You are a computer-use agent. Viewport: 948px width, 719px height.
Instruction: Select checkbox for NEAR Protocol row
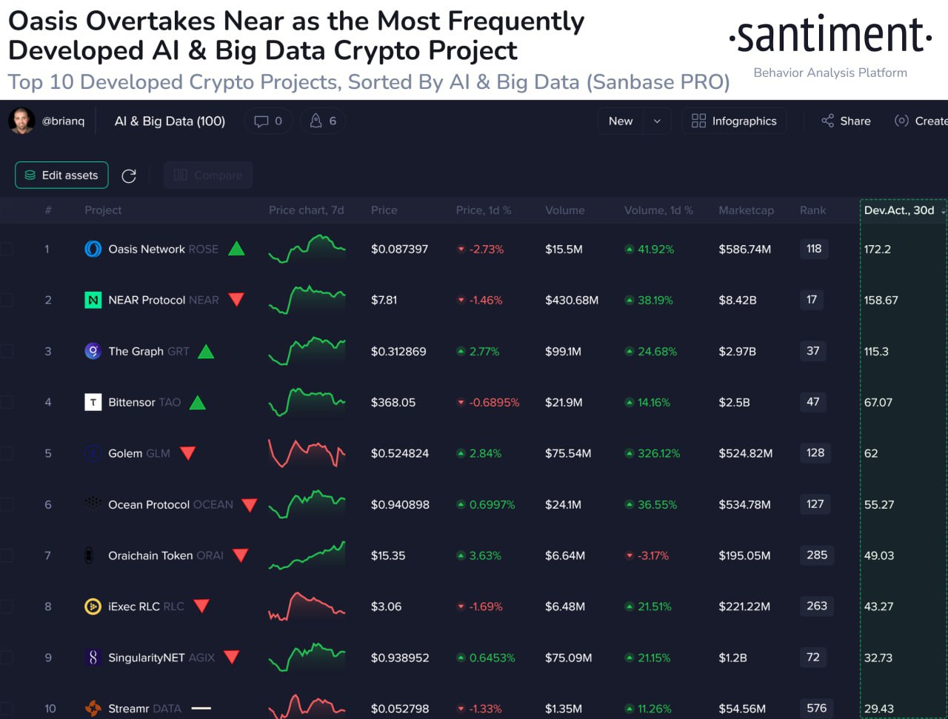point(7,300)
